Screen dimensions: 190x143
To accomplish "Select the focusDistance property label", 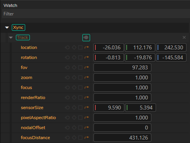I will pyautogui.click(x=36, y=138).
